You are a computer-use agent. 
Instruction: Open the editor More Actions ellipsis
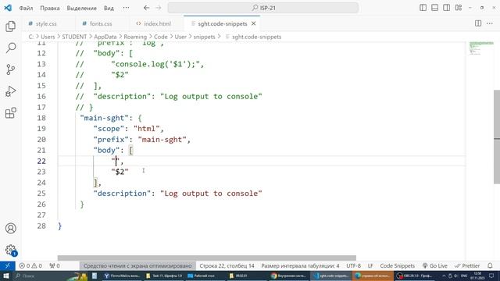click(490, 23)
